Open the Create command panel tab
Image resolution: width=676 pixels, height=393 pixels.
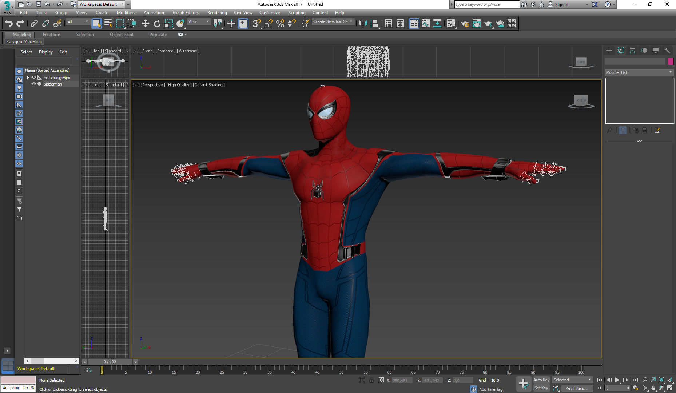coord(609,51)
